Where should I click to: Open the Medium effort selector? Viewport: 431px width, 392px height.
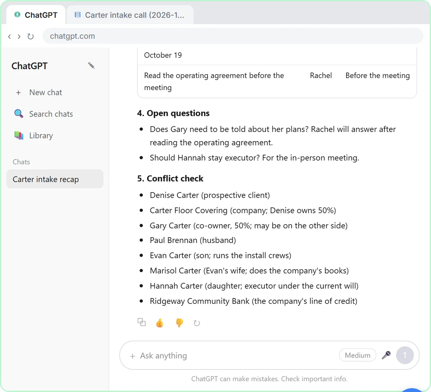357,355
